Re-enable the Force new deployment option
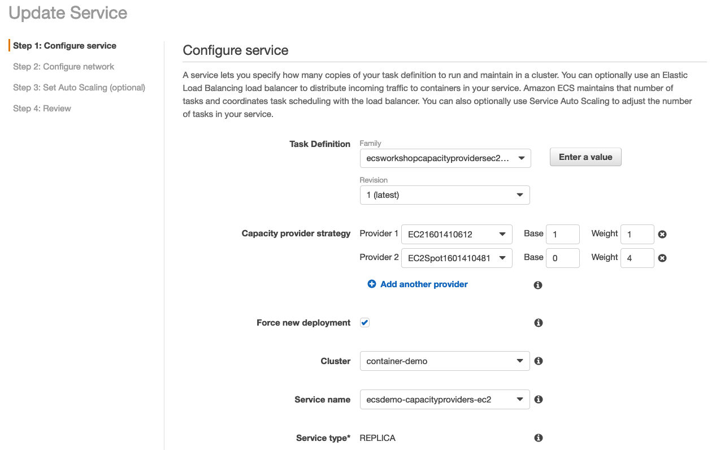This screenshot has width=716, height=450. point(364,322)
